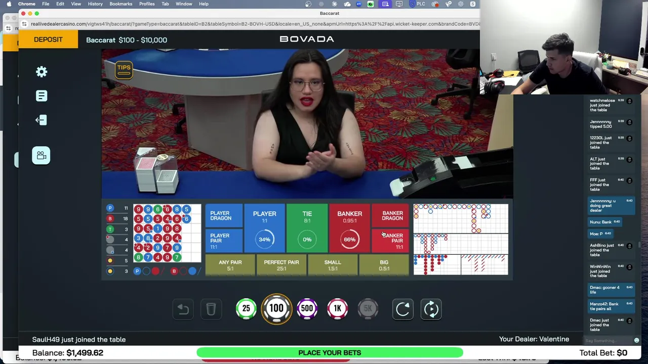Screen dimensions: 648x364
Task: Place a bet on Player 1:1
Action: coord(264,228)
